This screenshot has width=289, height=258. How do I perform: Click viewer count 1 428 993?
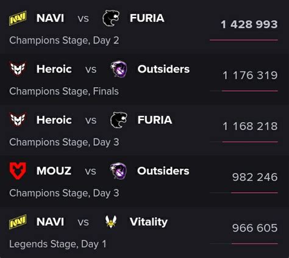(249, 24)
